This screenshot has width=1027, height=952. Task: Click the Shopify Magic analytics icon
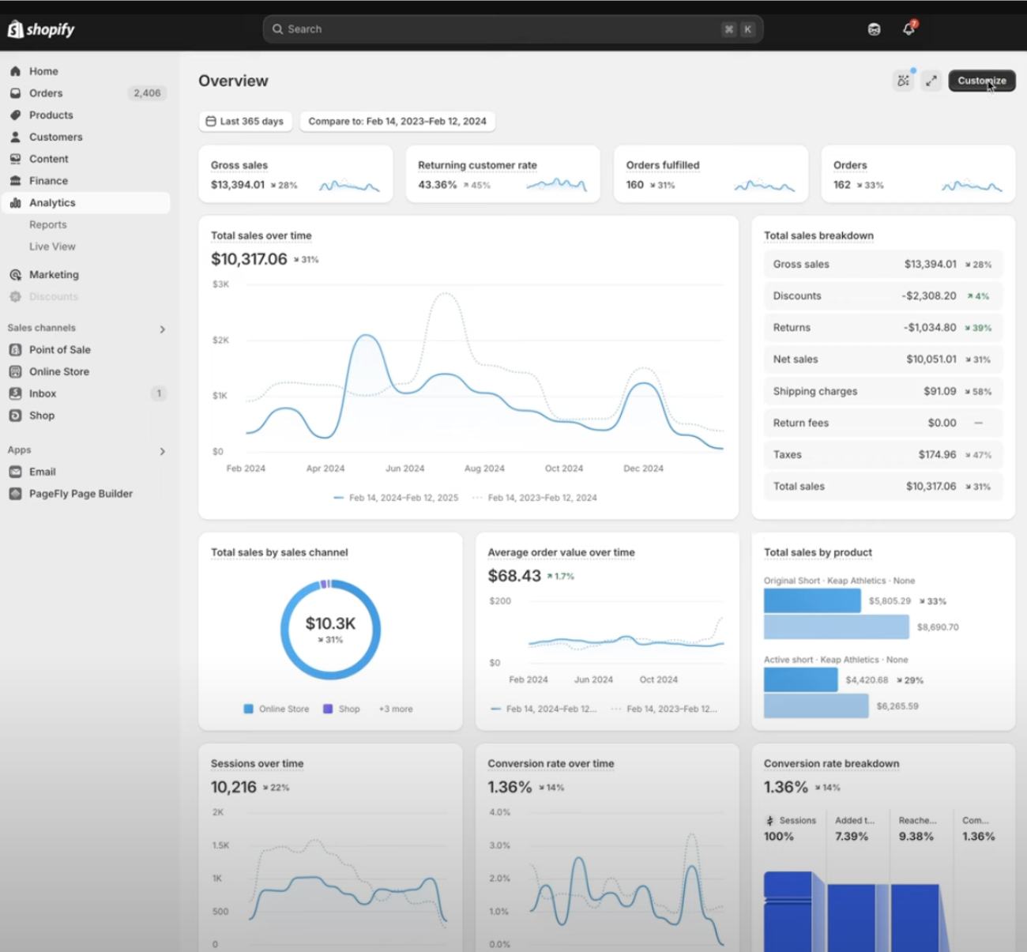tap(903, 80)
